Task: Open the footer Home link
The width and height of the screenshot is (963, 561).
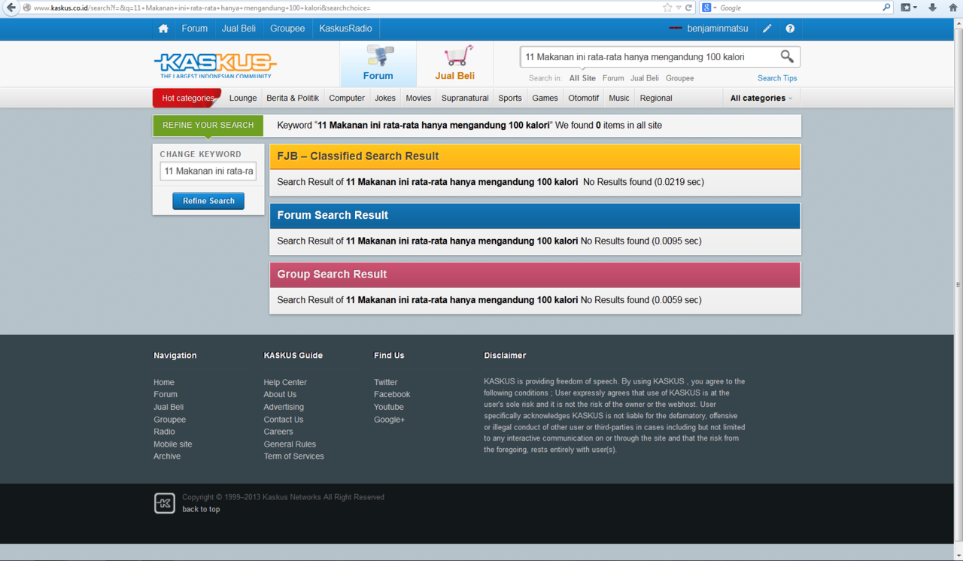Action: pyautogui.click(x=164, y=382)
